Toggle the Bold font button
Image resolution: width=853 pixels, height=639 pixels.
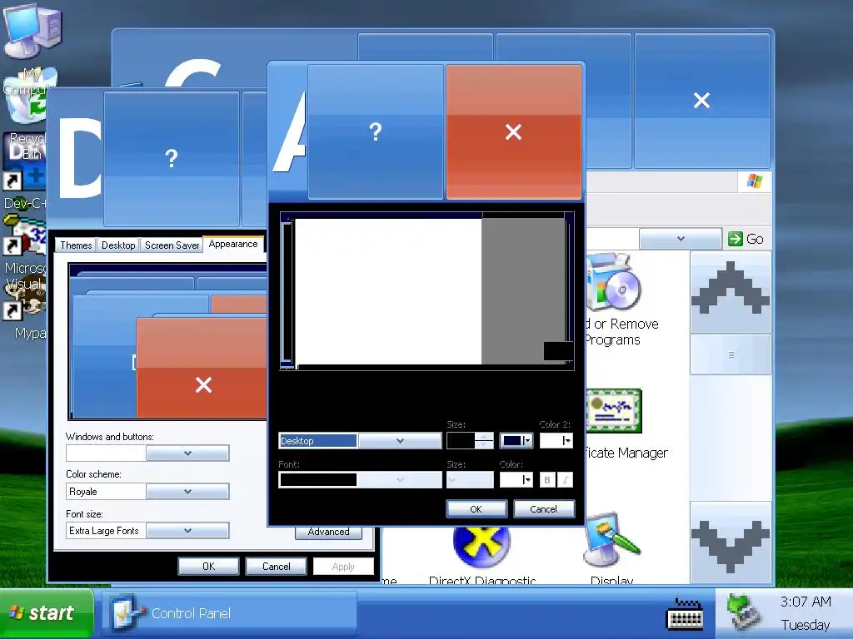547,480
